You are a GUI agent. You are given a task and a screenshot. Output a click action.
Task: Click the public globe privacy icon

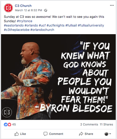46,10
